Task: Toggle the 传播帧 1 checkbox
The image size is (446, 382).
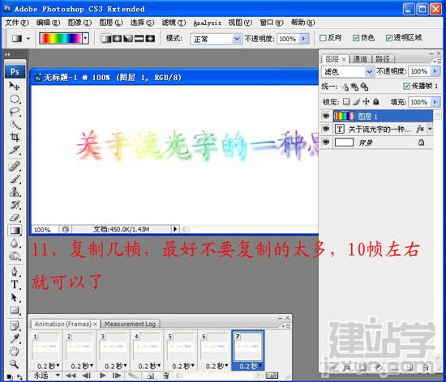Action: [x=406, y=86]
